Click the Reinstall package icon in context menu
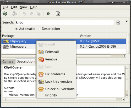This screenshot has width=131, height=108. coord(41,52)
